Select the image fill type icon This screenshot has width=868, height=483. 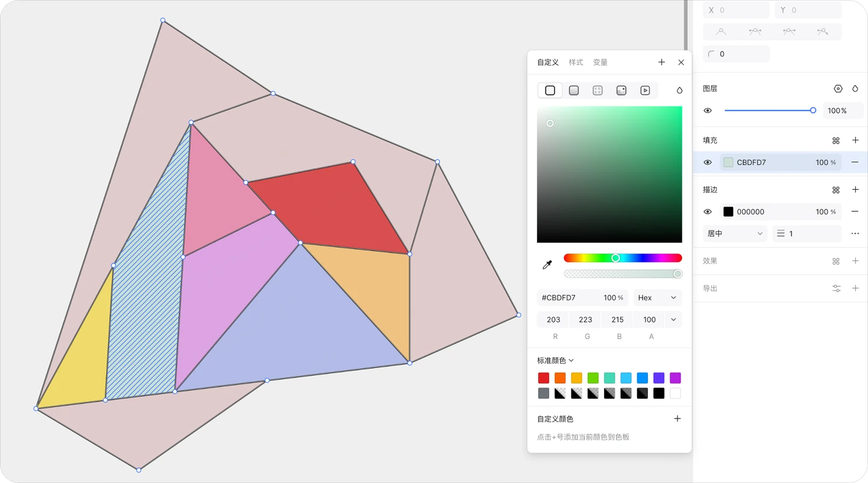point(621,90)
